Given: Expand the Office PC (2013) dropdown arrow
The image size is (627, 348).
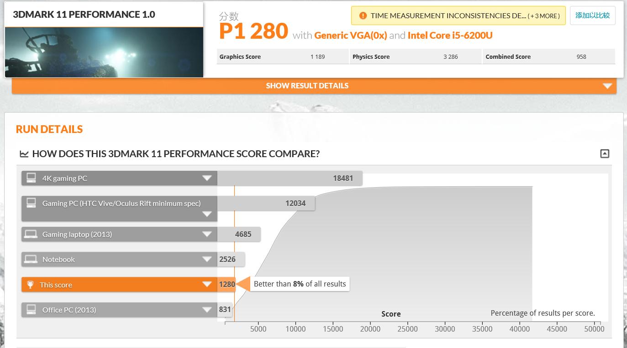Looking at the screenshot, I should pos(207,310).
